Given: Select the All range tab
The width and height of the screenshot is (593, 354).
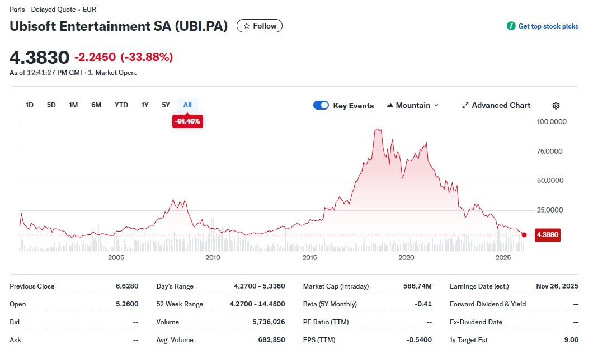Looking at the screenshot, I should click(x=187, y=105).
